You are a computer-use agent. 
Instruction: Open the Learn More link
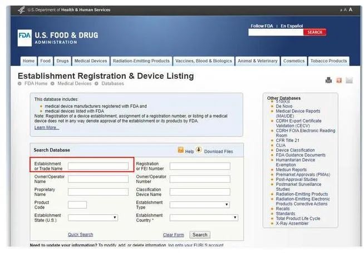tap(47, 128)
